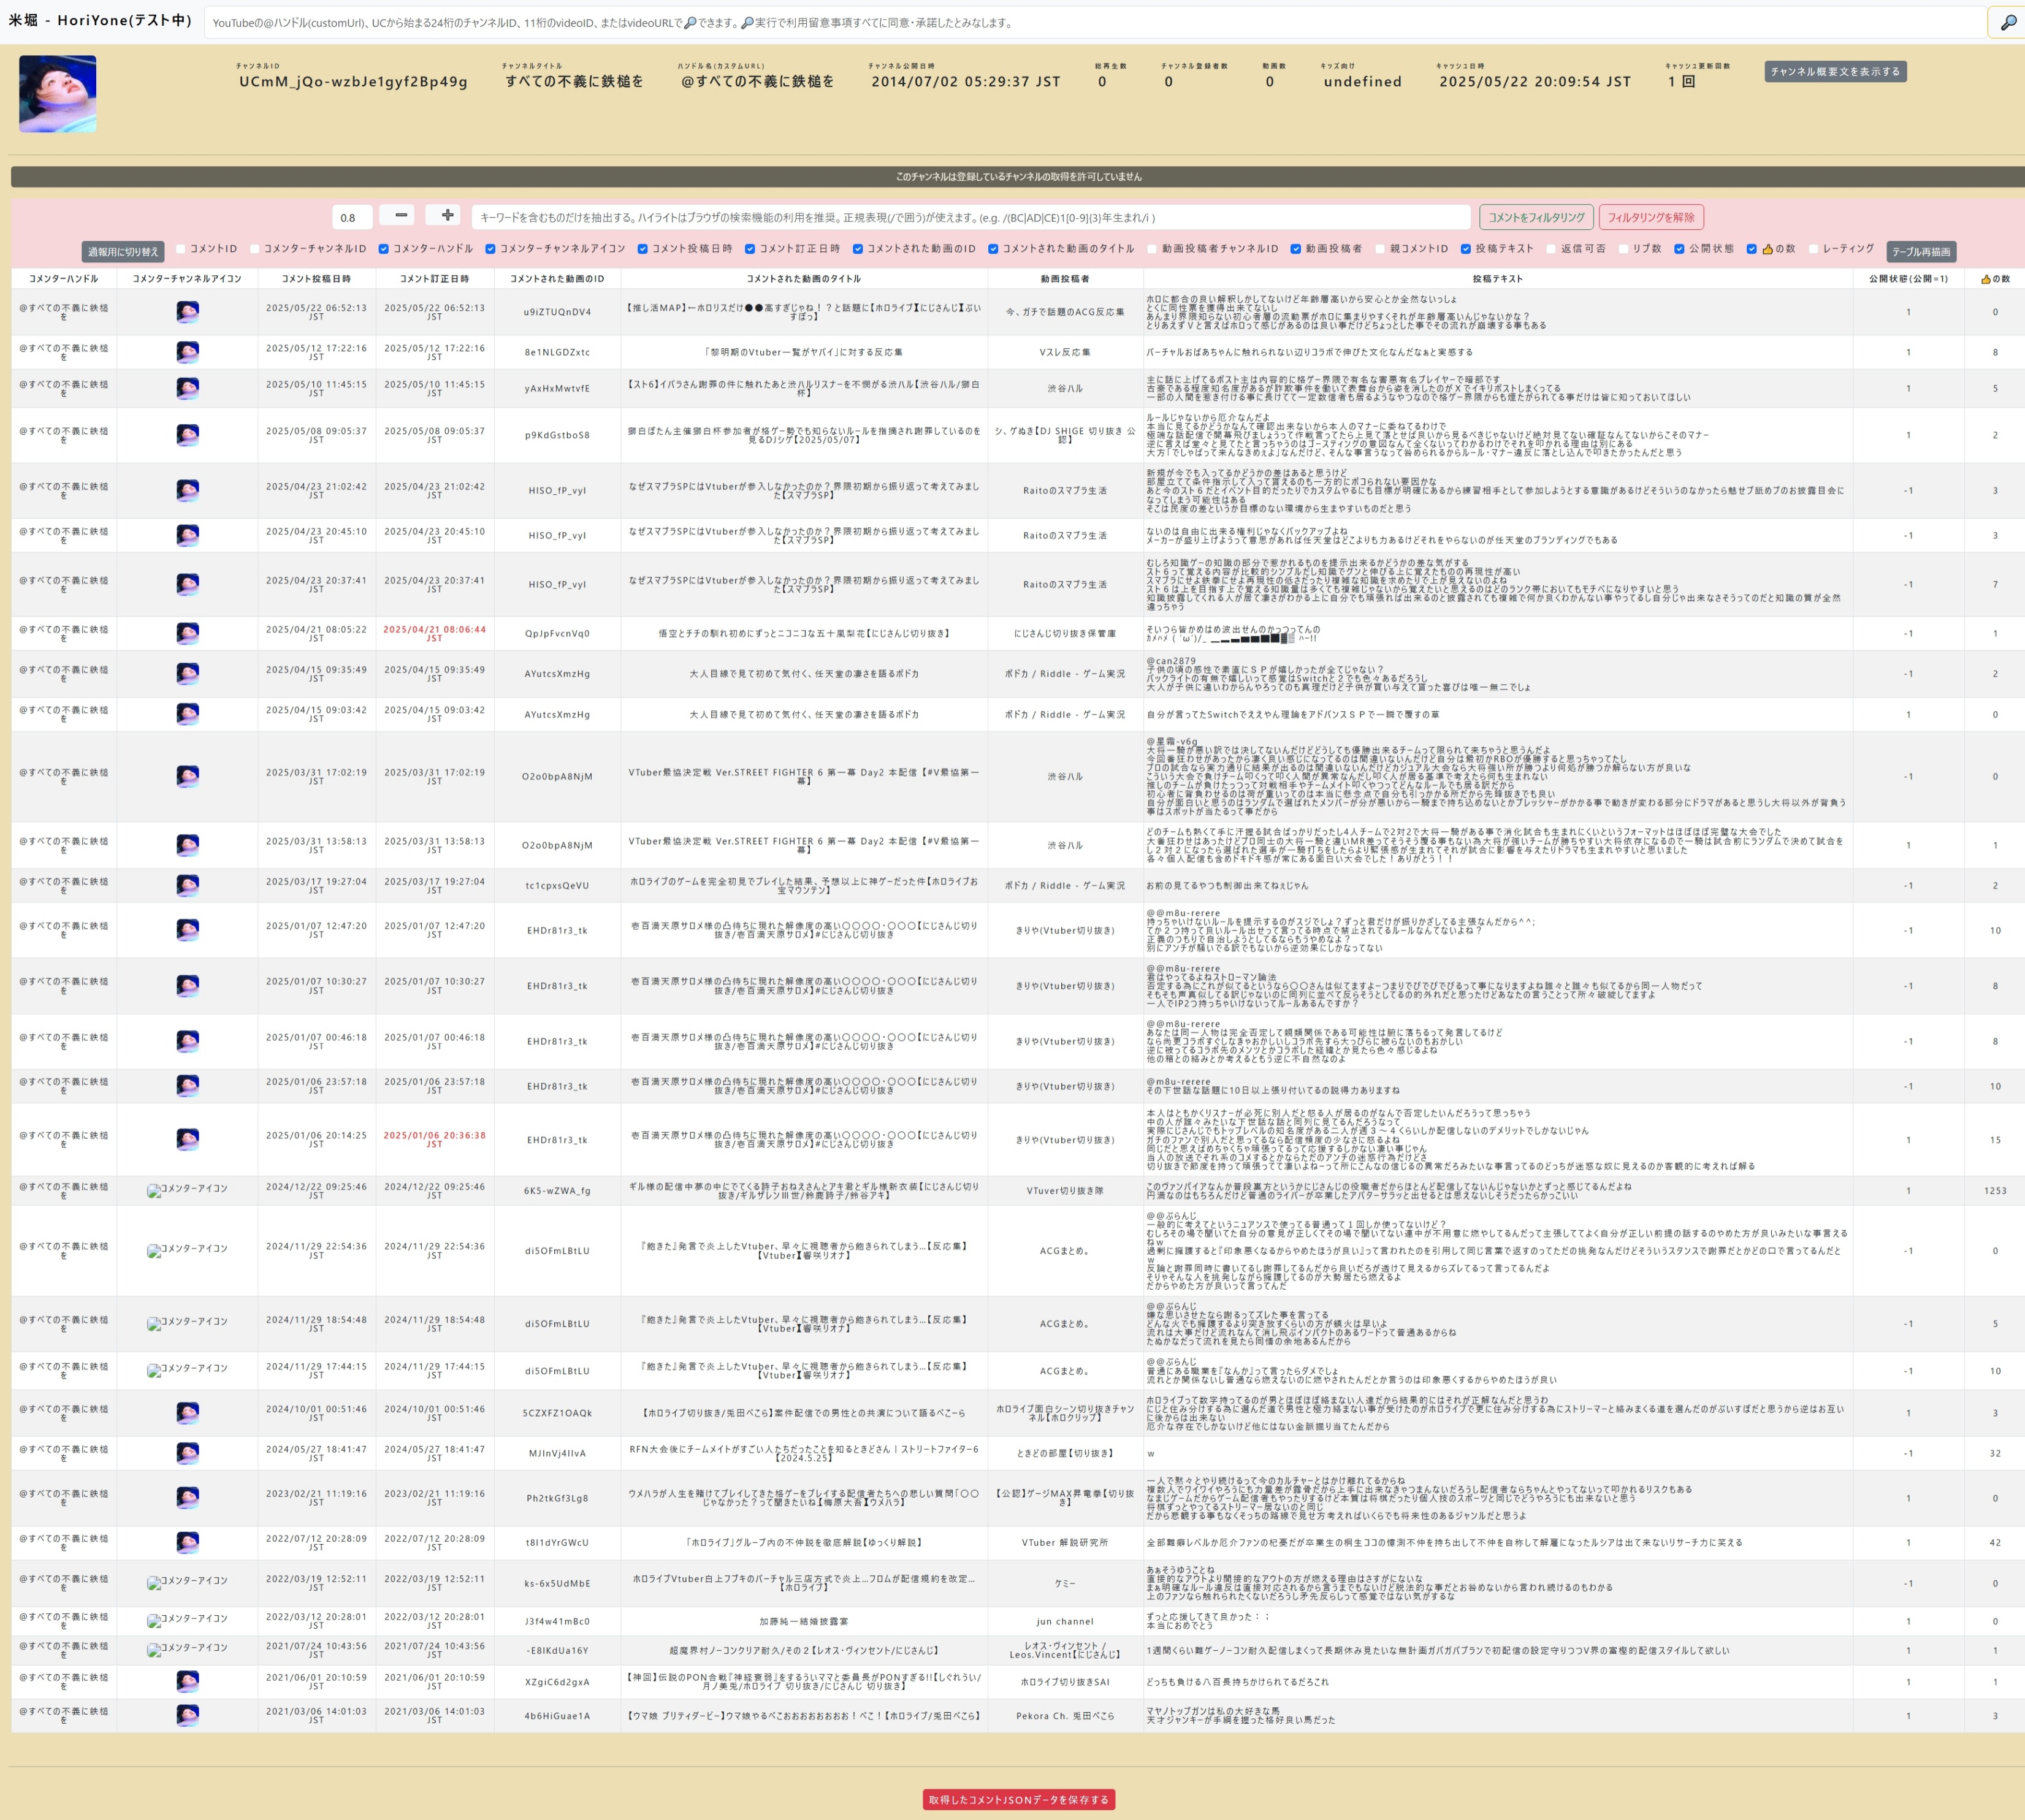Click commenter icon in 2022/07/12 20:28:09 row
Image resolution: width=2025 pixels, height=1820 pixels.
pos(187,1543)
